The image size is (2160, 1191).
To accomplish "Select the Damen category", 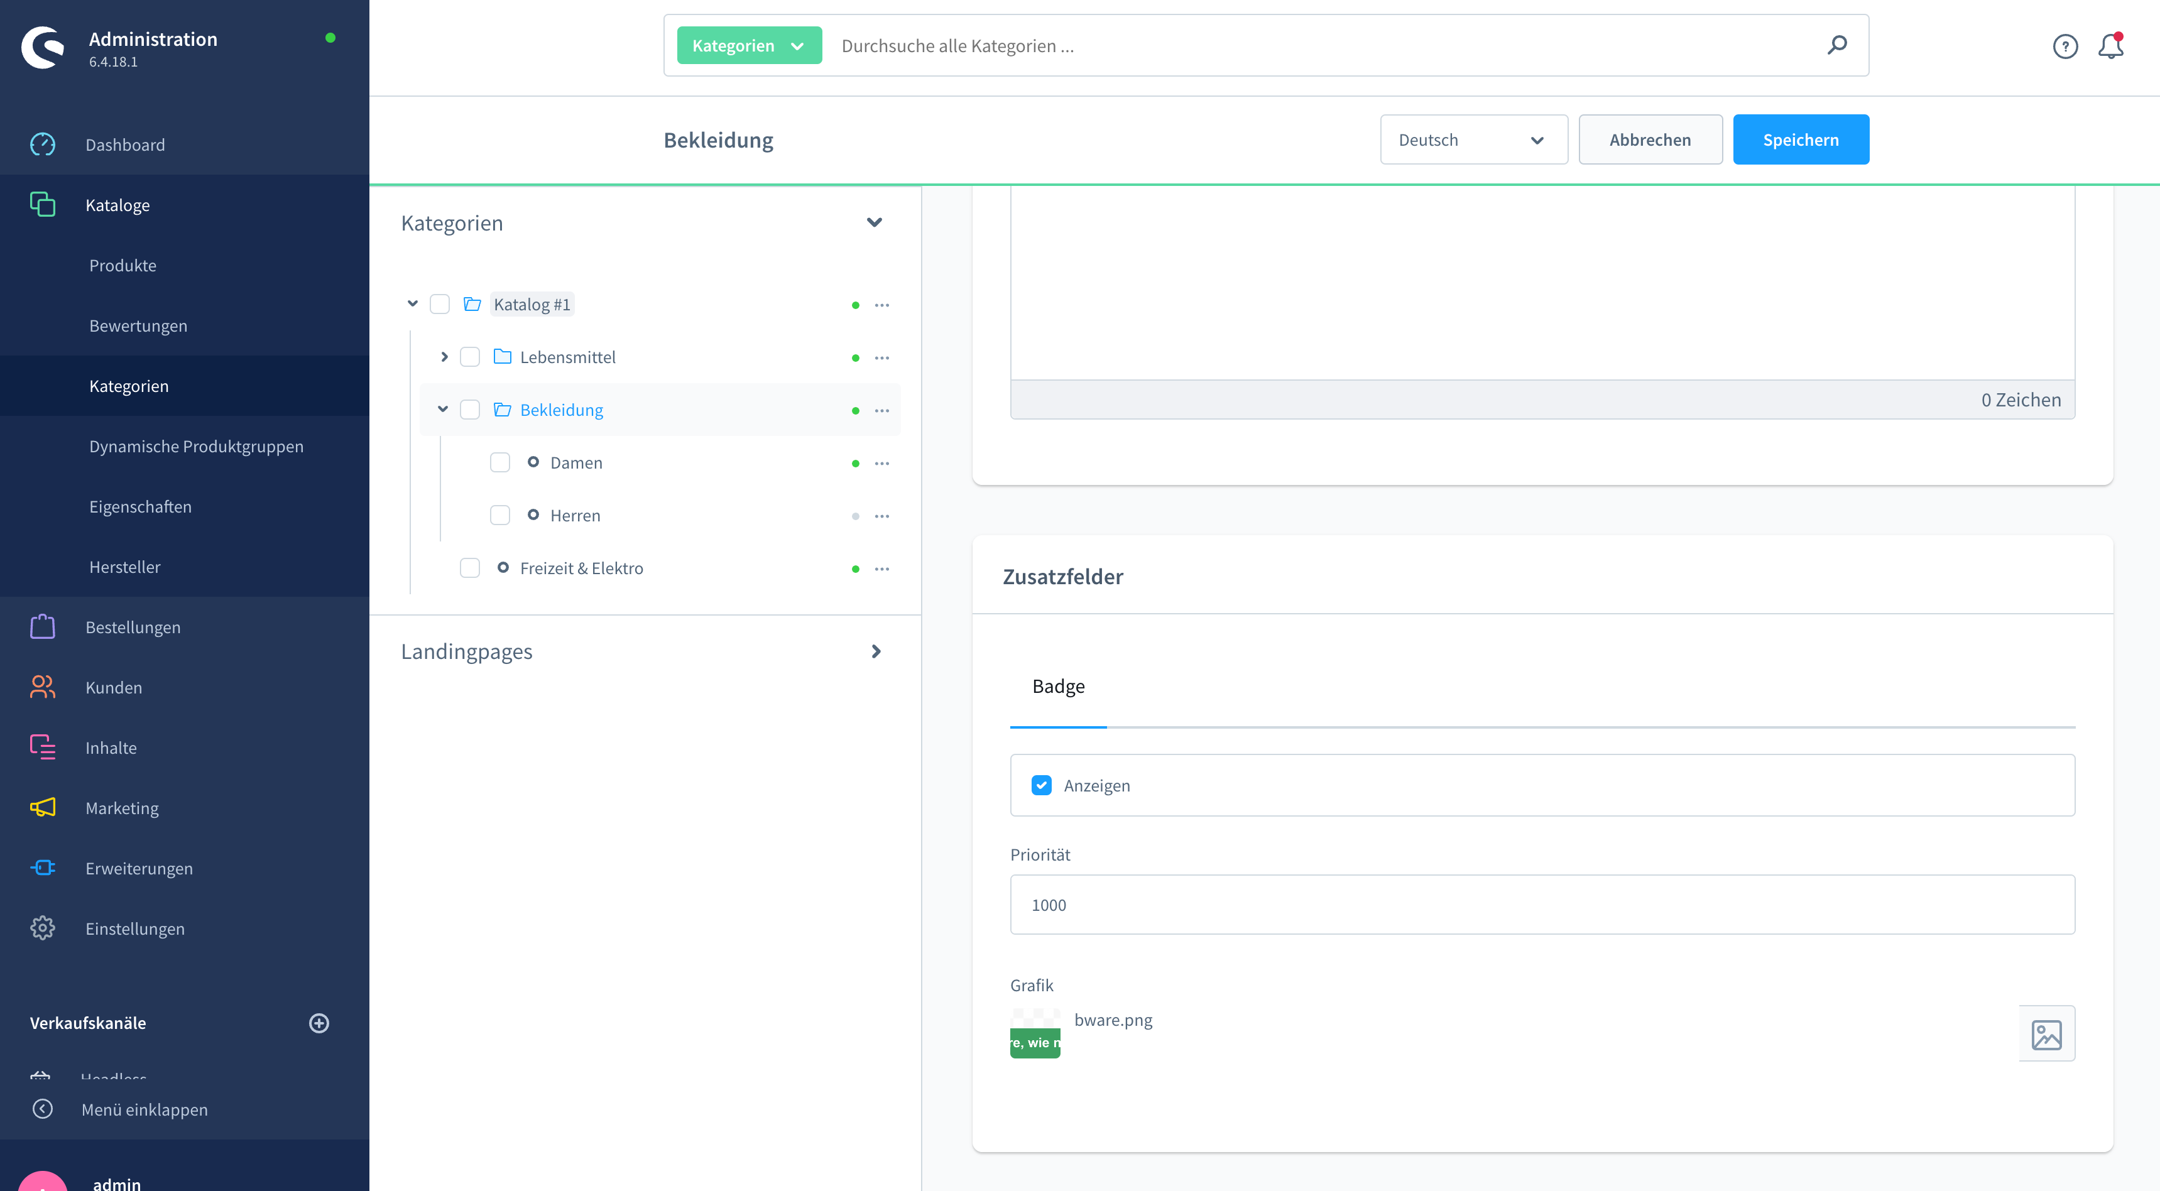I will click(x=576, y=463).
